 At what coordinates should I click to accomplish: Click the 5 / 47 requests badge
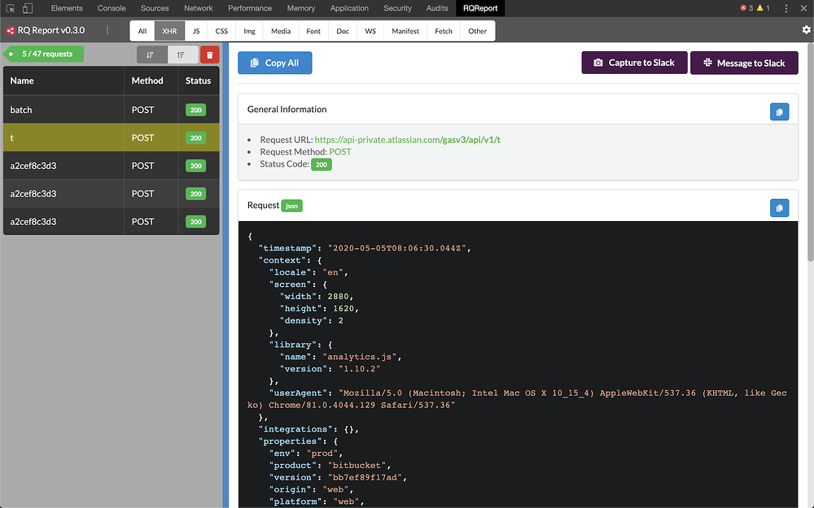tap(44, 54)
